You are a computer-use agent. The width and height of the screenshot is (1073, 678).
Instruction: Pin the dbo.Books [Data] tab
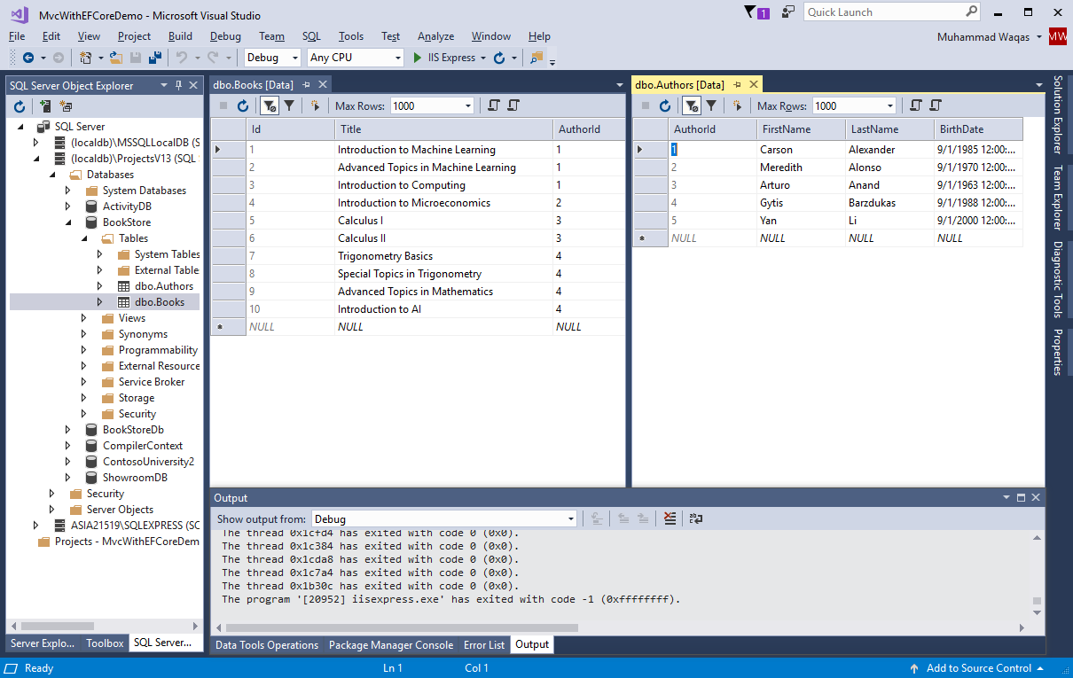(x=306, y=85)
